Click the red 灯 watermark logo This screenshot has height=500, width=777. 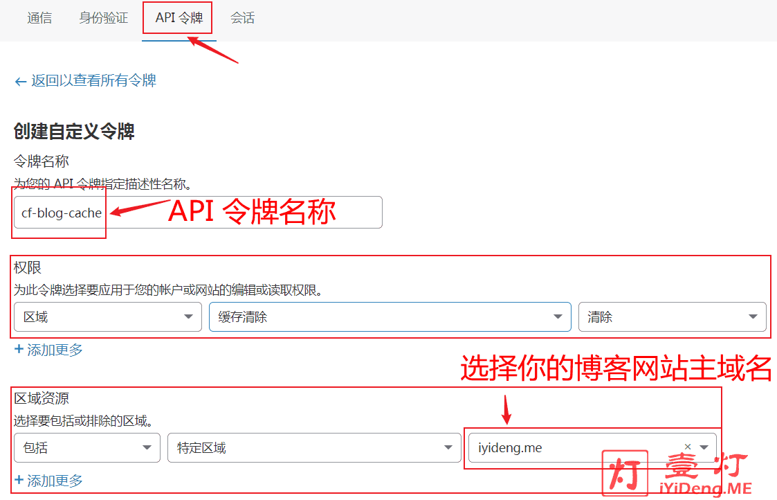pyautogui.click(x=625, y=473)
